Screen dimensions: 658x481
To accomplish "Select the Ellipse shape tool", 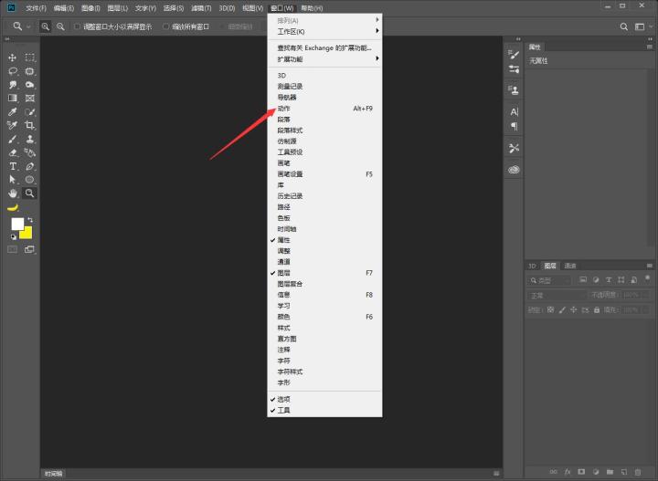I will (29, 180).
